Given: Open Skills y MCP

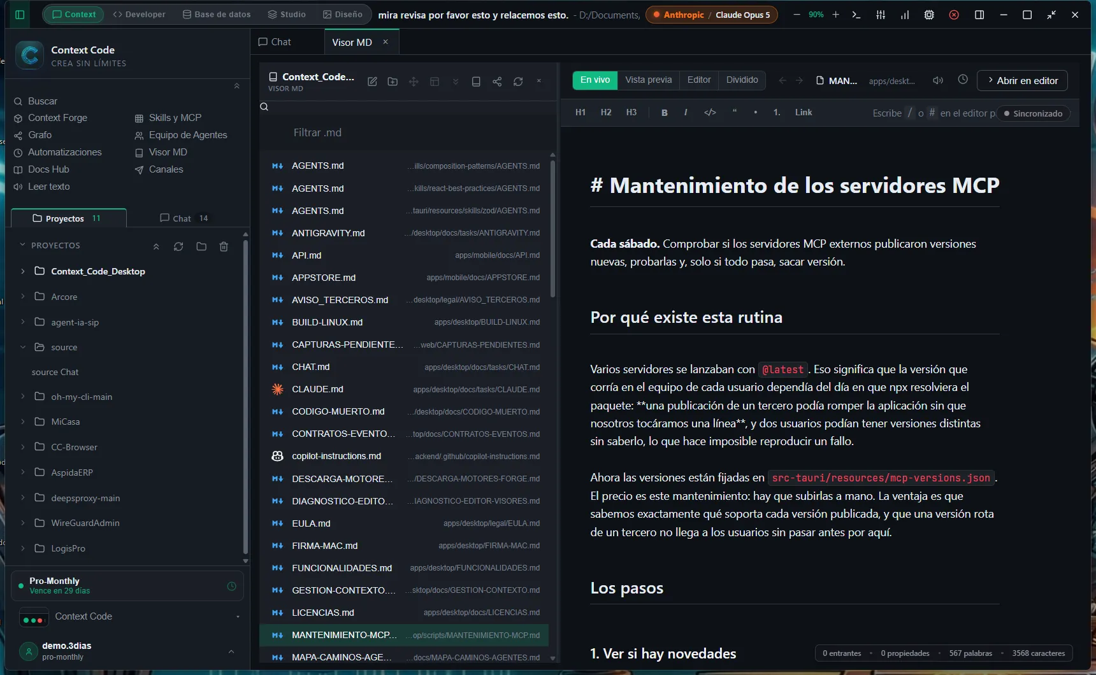Looking at the screenshot, I should click(168, 118).
